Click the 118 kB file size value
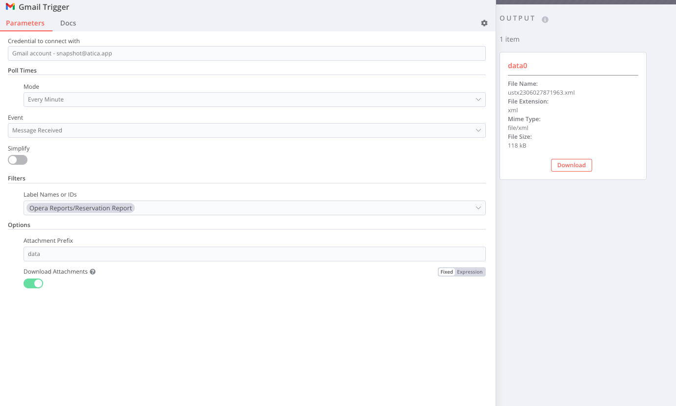 click(517, 146)
